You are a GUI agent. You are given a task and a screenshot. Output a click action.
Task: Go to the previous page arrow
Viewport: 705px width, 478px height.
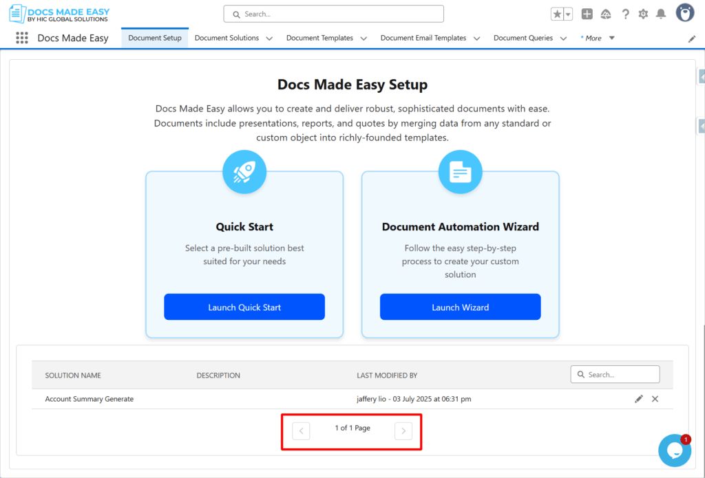tap(301, 431)
